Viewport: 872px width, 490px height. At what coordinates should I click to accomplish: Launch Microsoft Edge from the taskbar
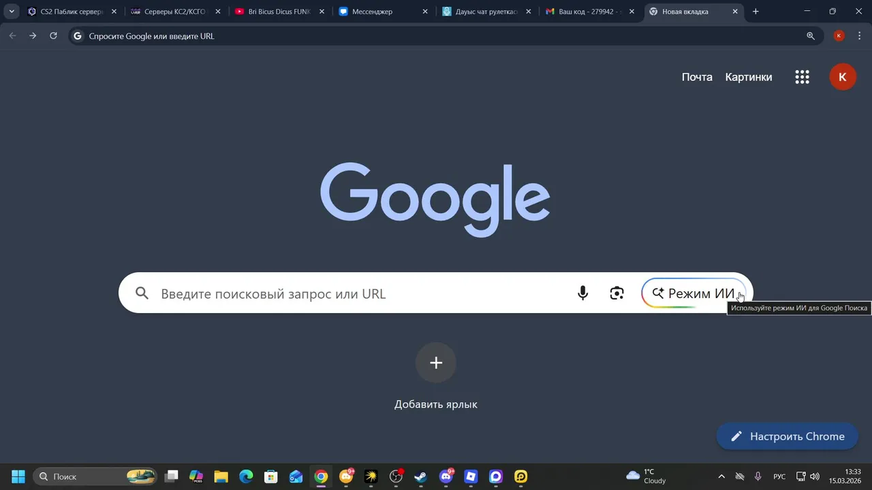pyautogui.click(x=246, y=476)
